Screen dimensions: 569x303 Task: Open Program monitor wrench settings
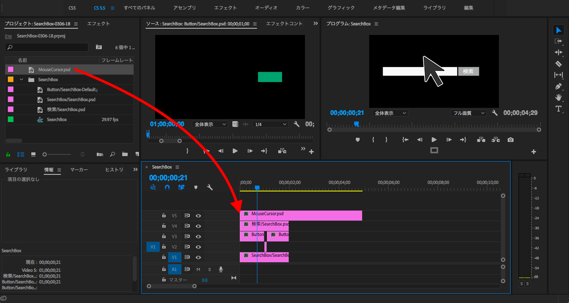[495, 113]
